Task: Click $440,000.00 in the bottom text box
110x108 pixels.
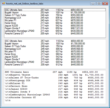Action: (x=96, y=98)
